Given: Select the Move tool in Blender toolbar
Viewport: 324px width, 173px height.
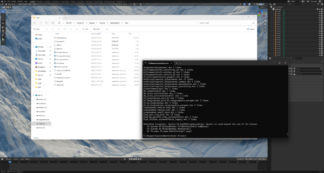Looking at the screenshot, I should [x=3, y=19].
